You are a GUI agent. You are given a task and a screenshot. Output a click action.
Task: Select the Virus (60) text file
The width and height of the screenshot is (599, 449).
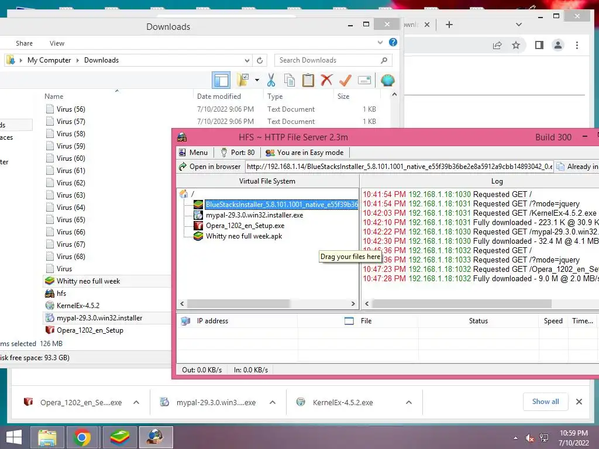(x=71, y=158)
